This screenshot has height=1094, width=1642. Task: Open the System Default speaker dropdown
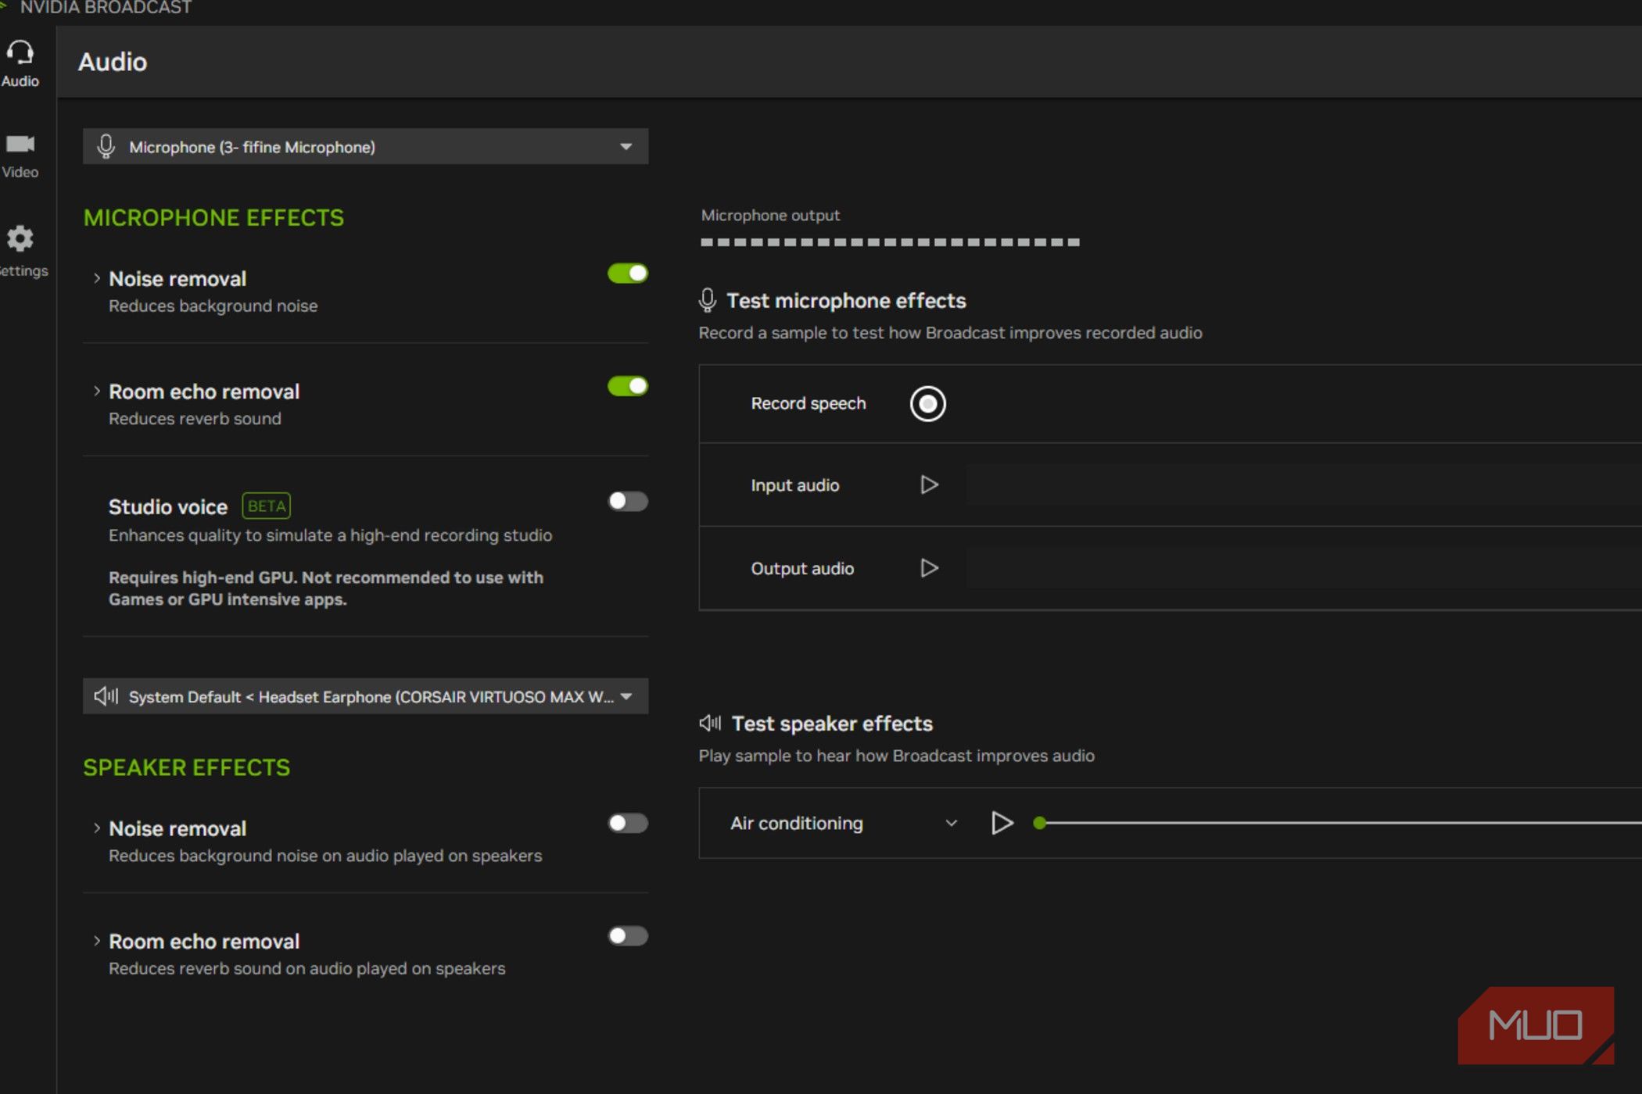point(626,696)
